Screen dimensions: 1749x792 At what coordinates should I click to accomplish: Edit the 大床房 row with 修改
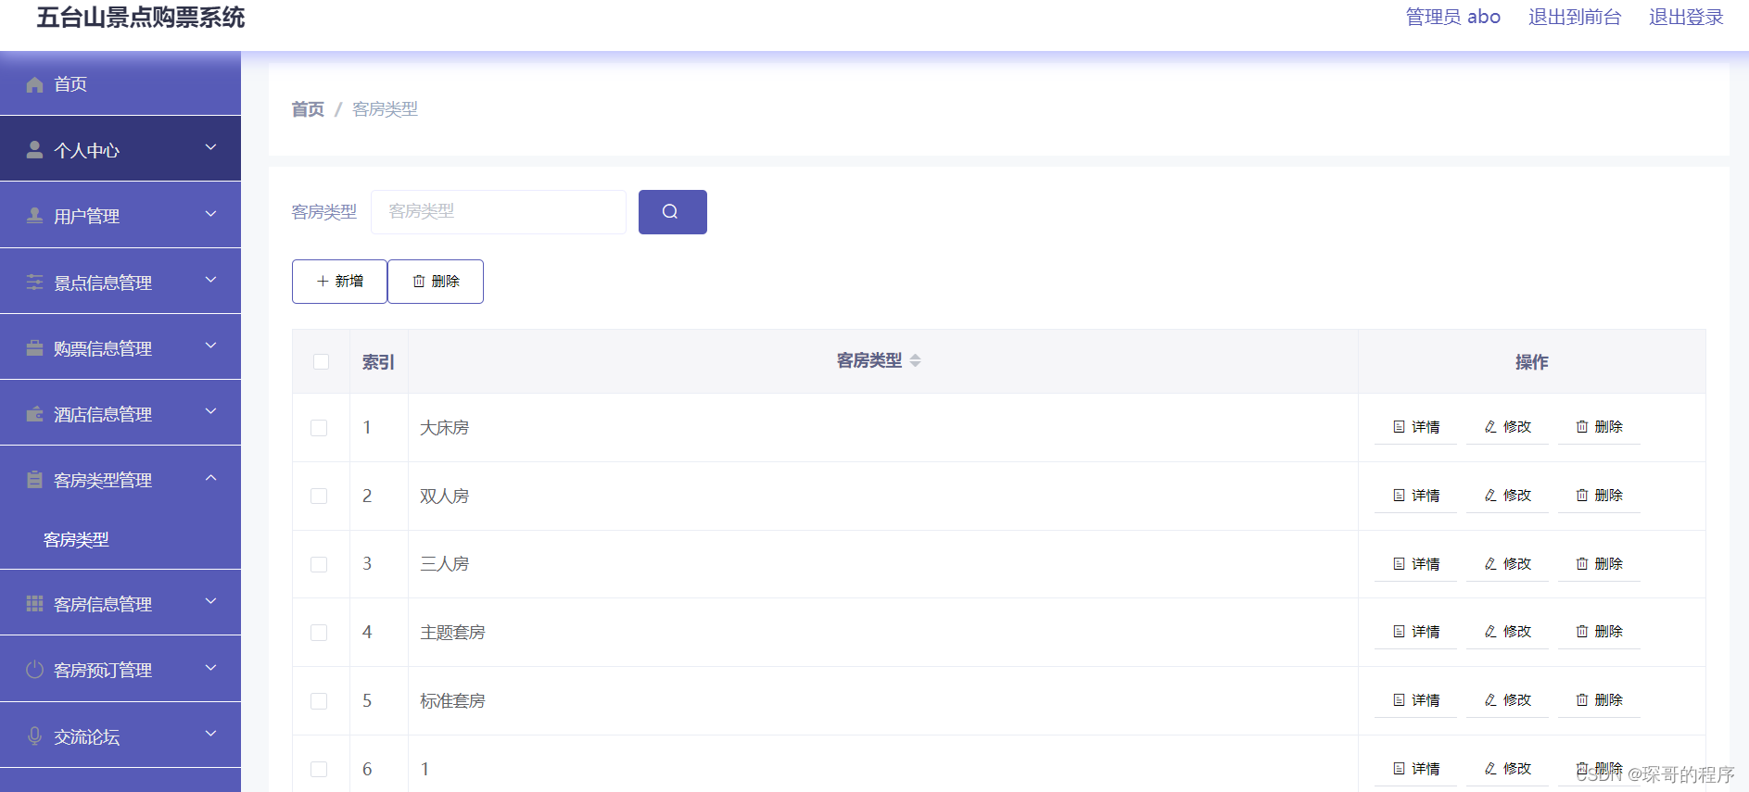1507,427
